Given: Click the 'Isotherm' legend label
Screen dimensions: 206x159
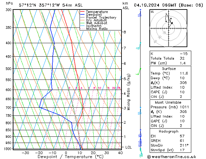Looking at the screenshot, I should pyautogui.click(x=94, y=26).
